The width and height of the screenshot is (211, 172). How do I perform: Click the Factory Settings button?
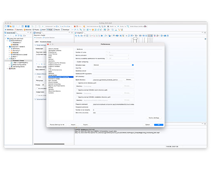[154, 118]
